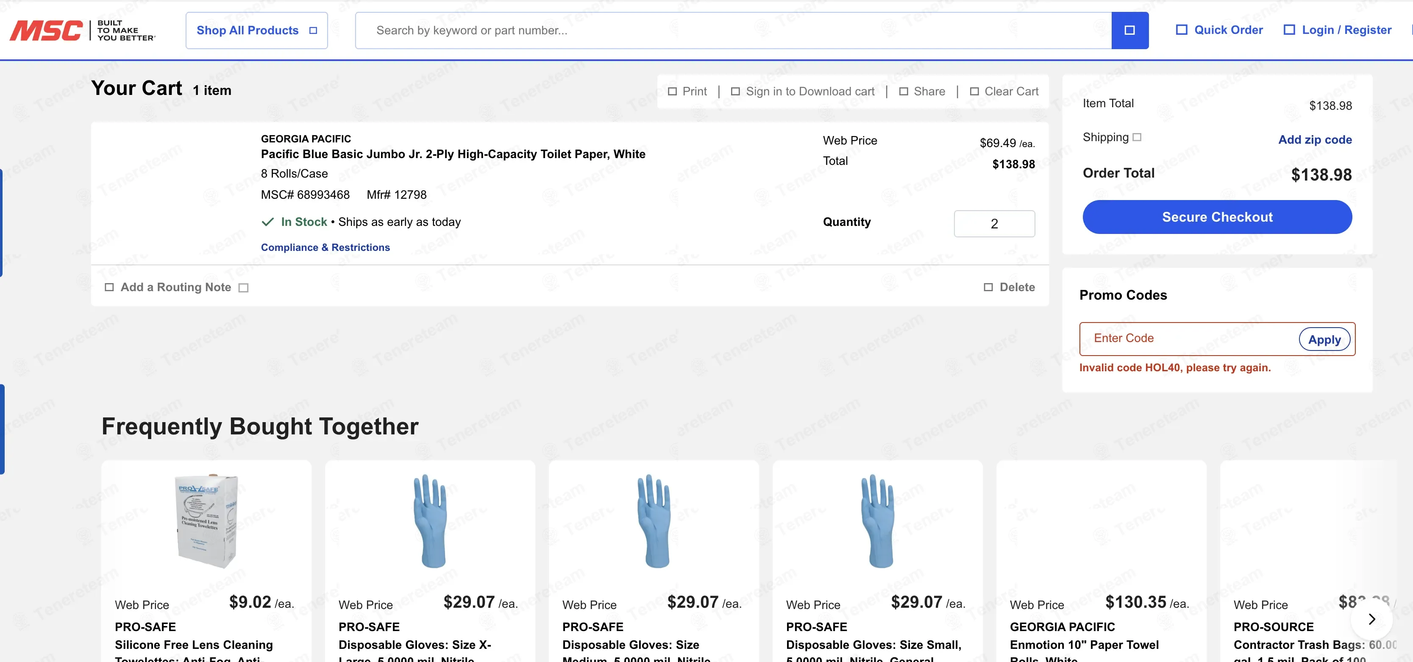Click the Secure Checkout button
Screen dimensions: 1413x662
pos(1217,217)
